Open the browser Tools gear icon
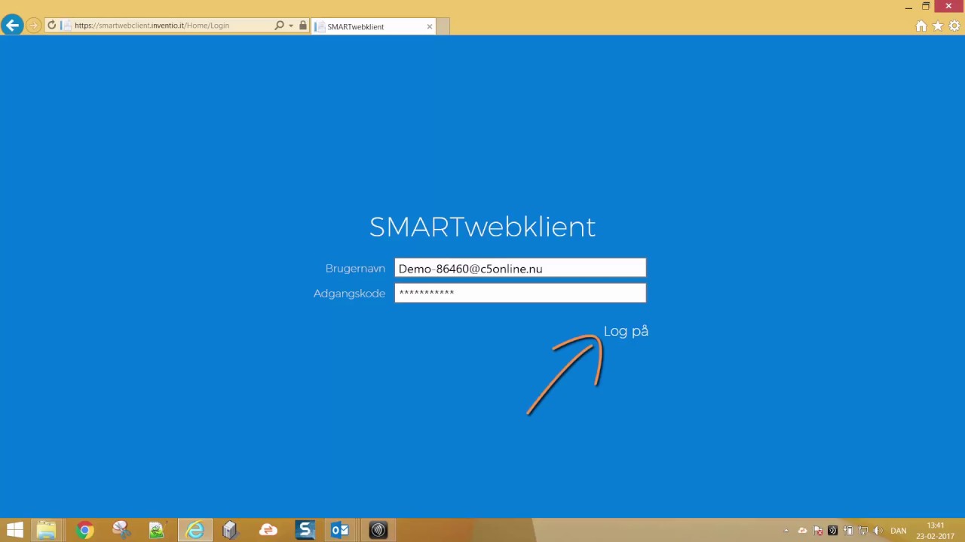This screenshot has width=965, height=542. pyautogui.click(x=954, y=26)
